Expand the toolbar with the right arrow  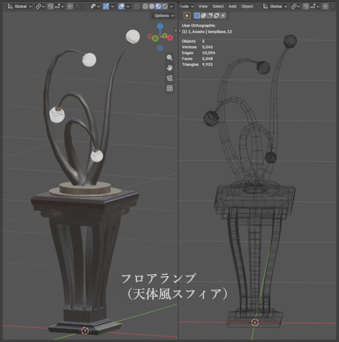point(180,31)
